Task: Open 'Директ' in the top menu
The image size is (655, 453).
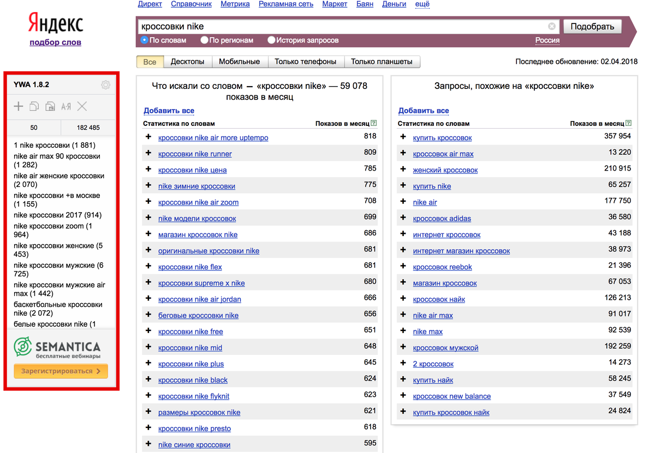Action: (x=150, y=4)
